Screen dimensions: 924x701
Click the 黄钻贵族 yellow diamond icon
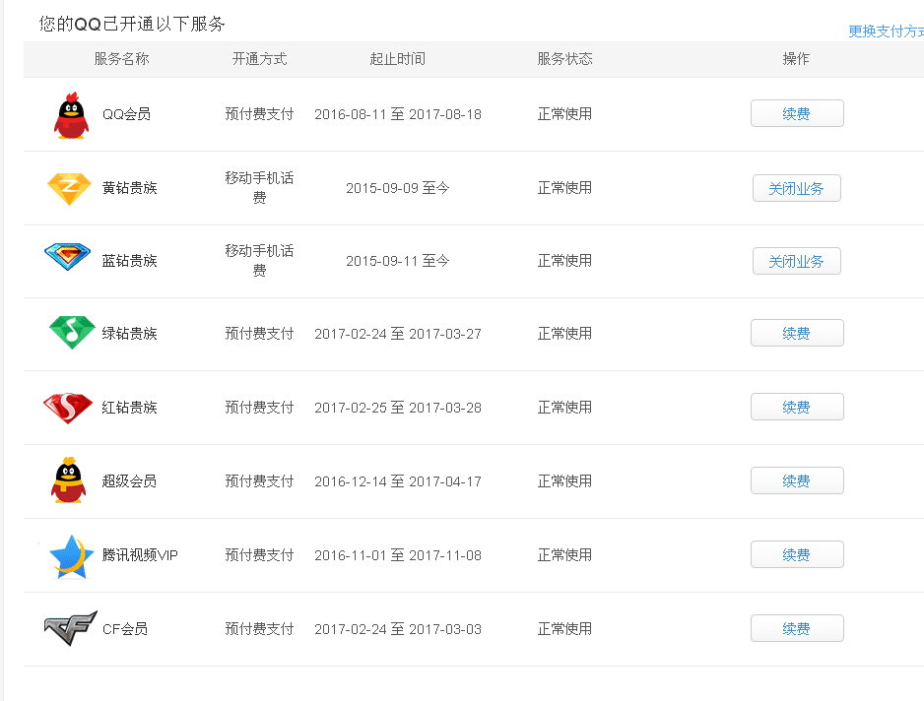69,188
